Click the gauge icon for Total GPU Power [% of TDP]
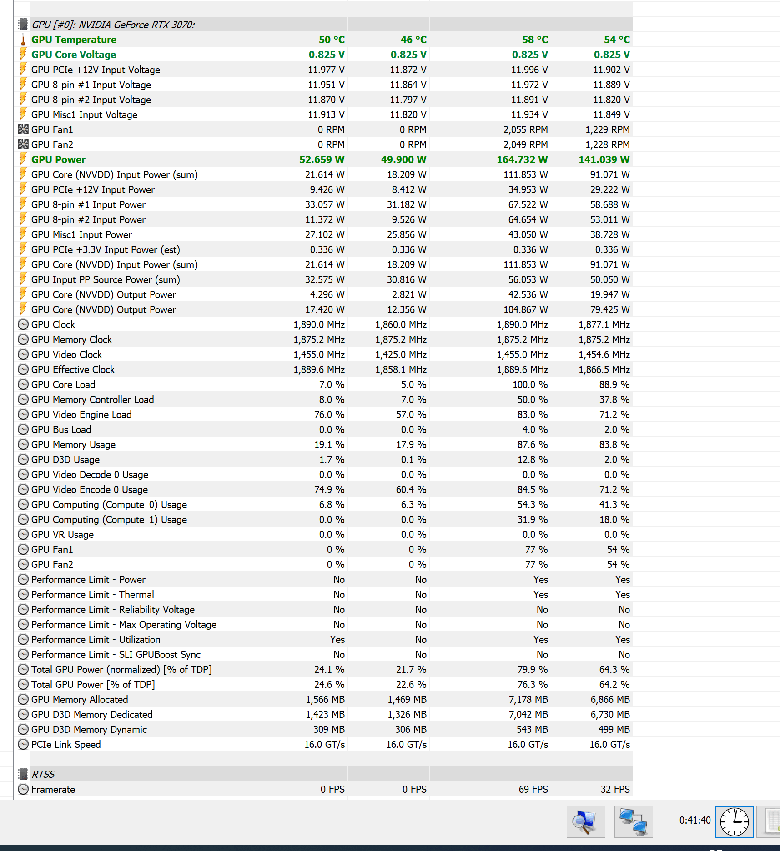Screen dimensions: 780x851 23,684
